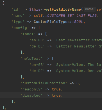Click the $this variable
This screenshot has height=110, width=102.
tap(35, 9)
